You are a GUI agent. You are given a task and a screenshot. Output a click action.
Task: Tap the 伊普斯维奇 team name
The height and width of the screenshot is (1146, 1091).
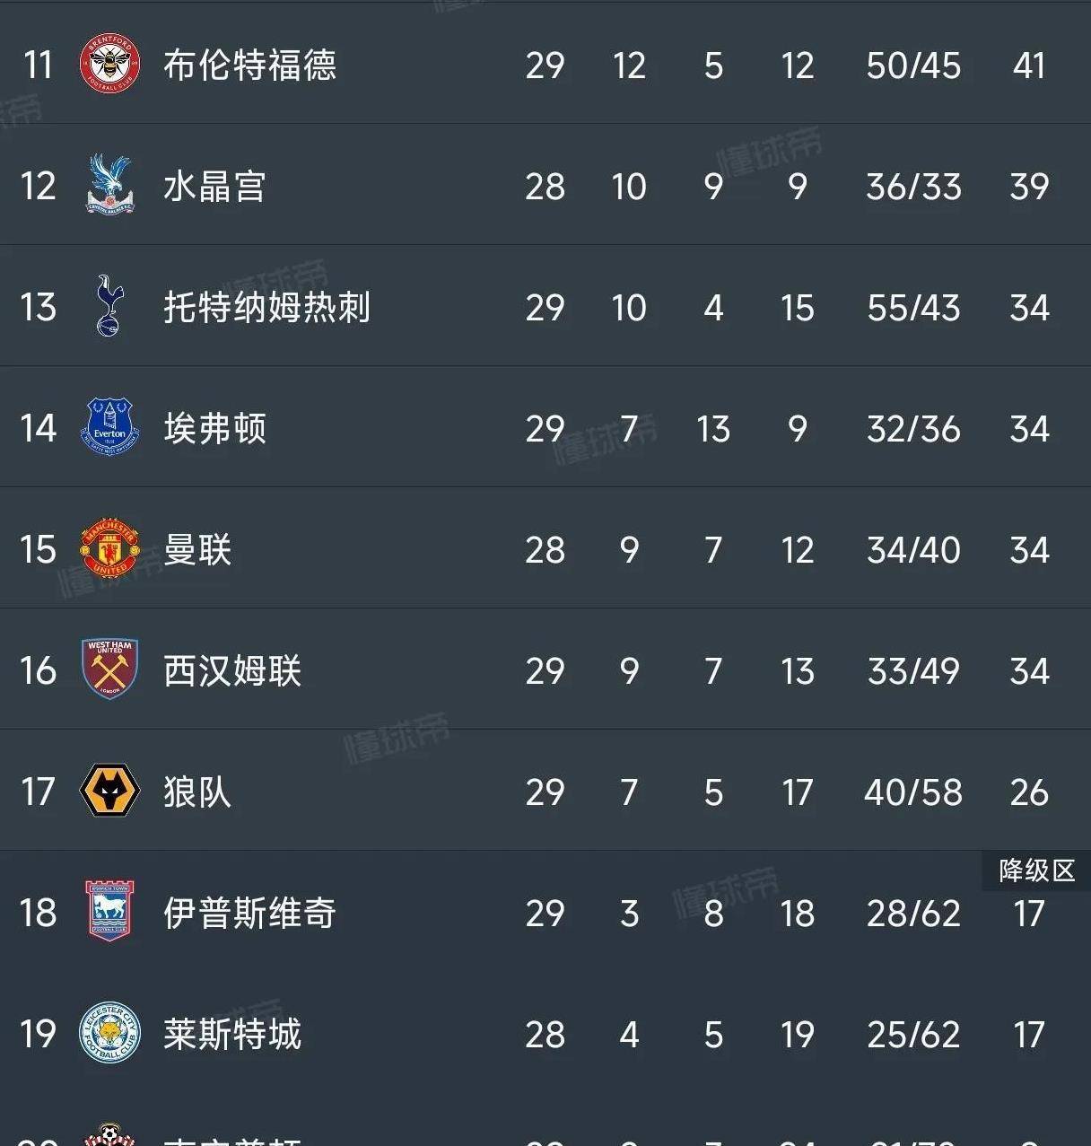coord(249,914)
